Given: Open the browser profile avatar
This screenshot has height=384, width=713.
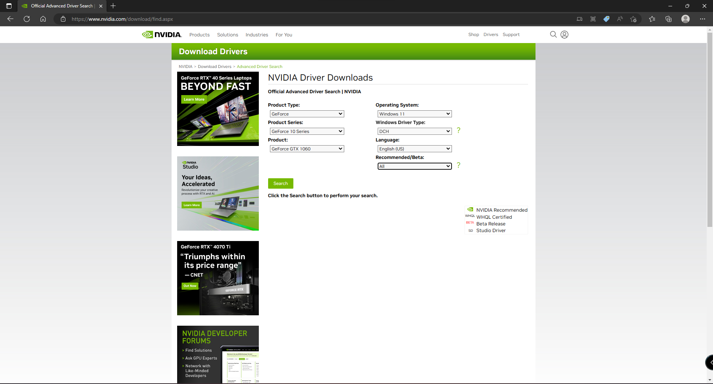Looking at the screenshot, I should [686, 19].
